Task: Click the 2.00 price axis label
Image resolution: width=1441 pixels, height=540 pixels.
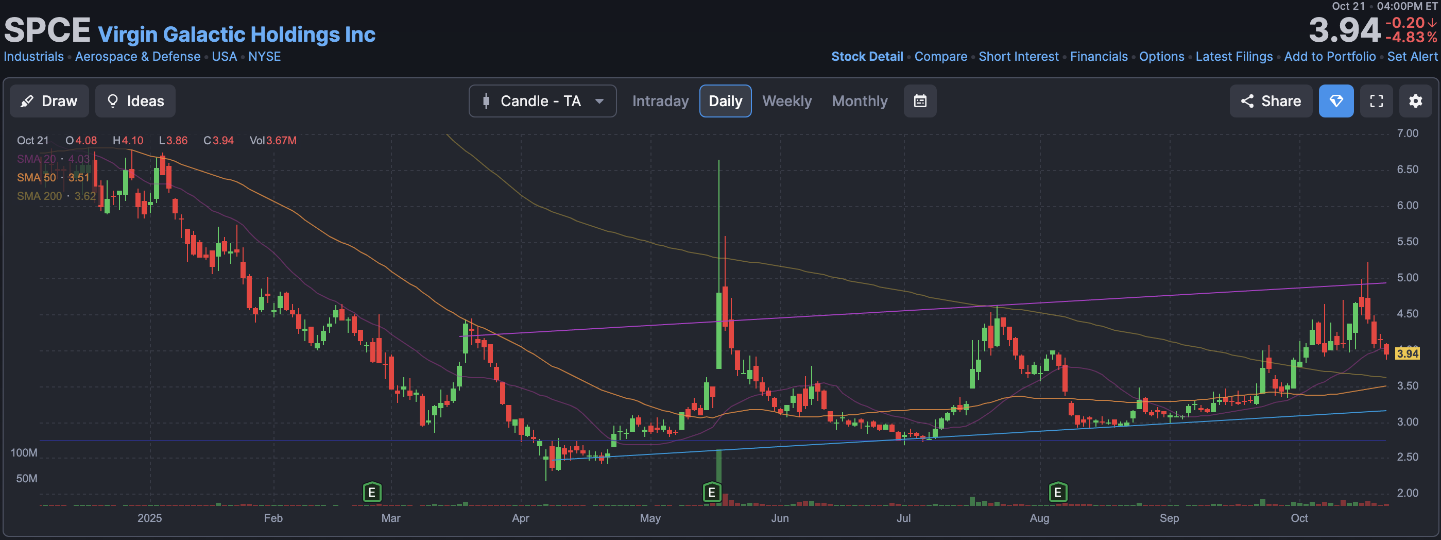Action: (1408, 493)
